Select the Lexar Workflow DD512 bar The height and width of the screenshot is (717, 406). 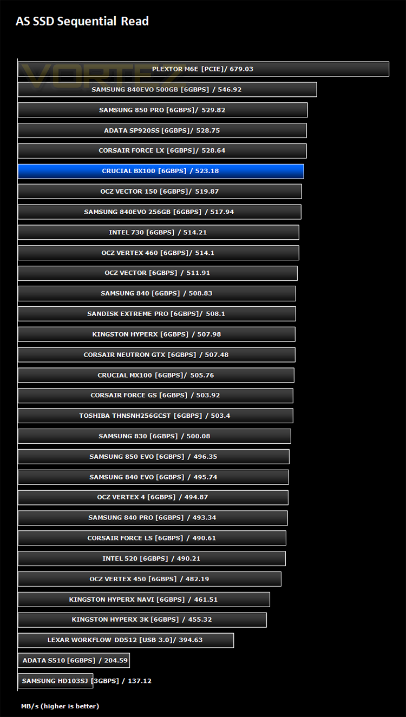tap(126, 640)
